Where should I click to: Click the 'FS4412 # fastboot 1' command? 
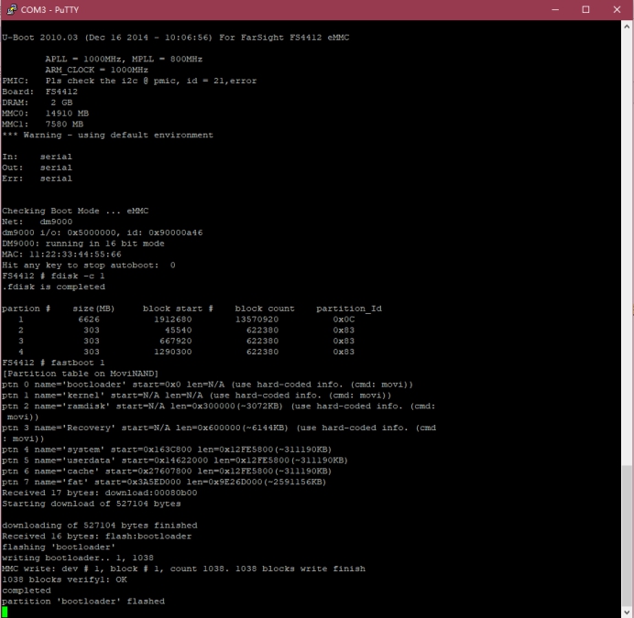53,363
